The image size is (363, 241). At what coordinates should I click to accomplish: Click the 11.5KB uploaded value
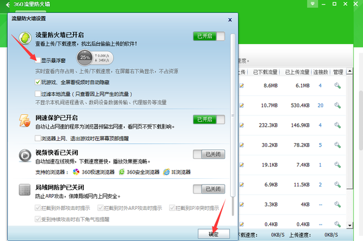pos(302,185)
